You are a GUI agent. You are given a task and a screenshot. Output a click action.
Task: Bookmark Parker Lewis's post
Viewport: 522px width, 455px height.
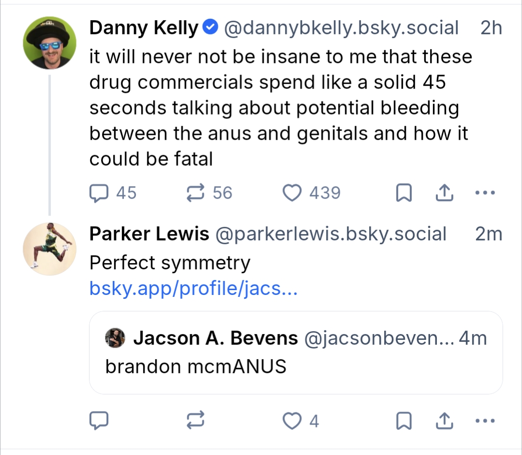[403, 421]
